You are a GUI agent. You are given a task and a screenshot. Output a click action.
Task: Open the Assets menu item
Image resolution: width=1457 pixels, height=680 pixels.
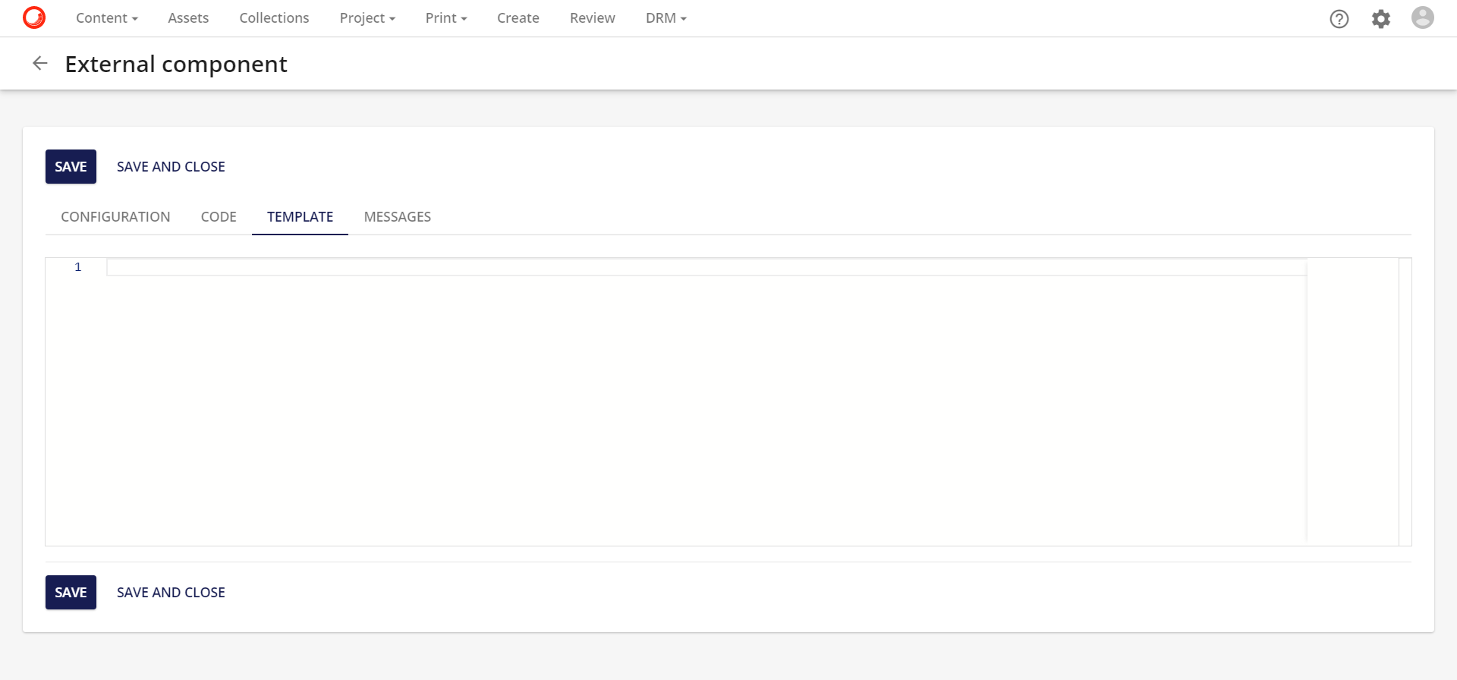pos(188,18)
